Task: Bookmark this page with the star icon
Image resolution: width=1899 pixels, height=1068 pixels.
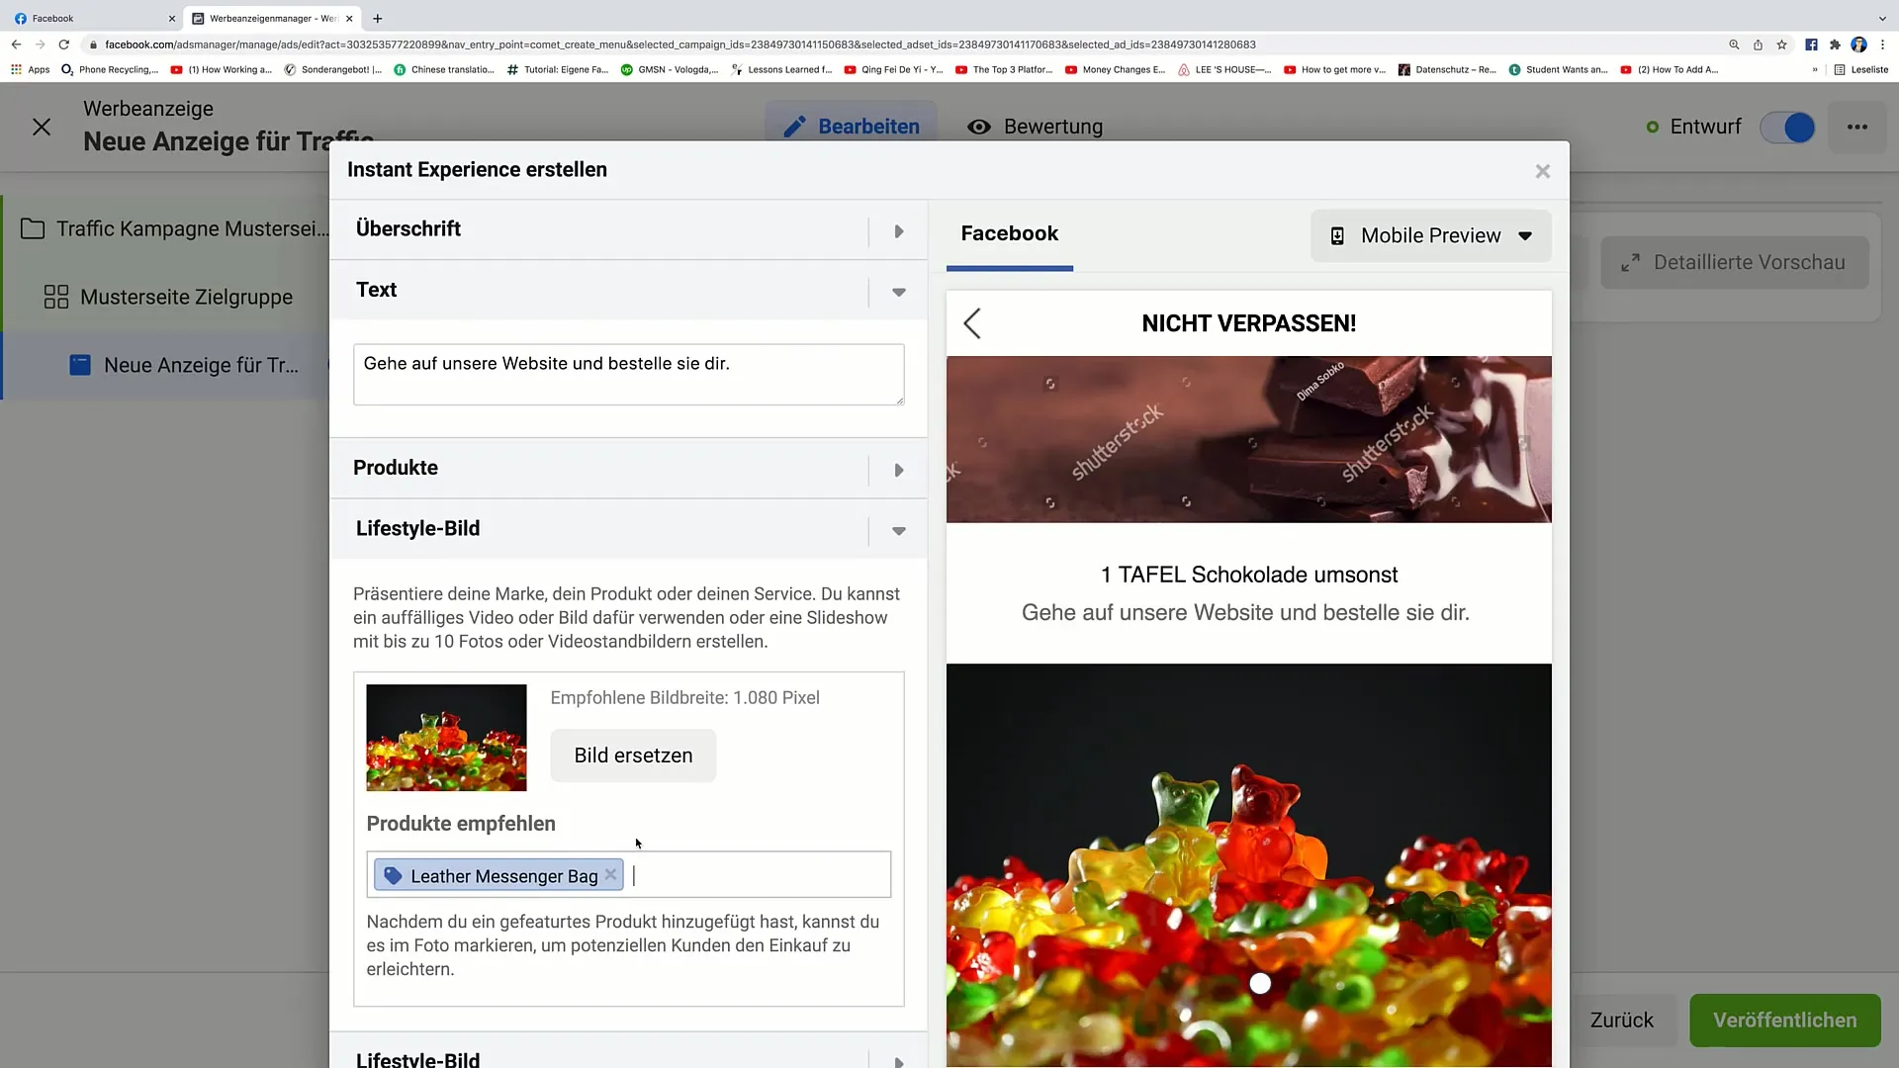Action: pos(1781,44)
